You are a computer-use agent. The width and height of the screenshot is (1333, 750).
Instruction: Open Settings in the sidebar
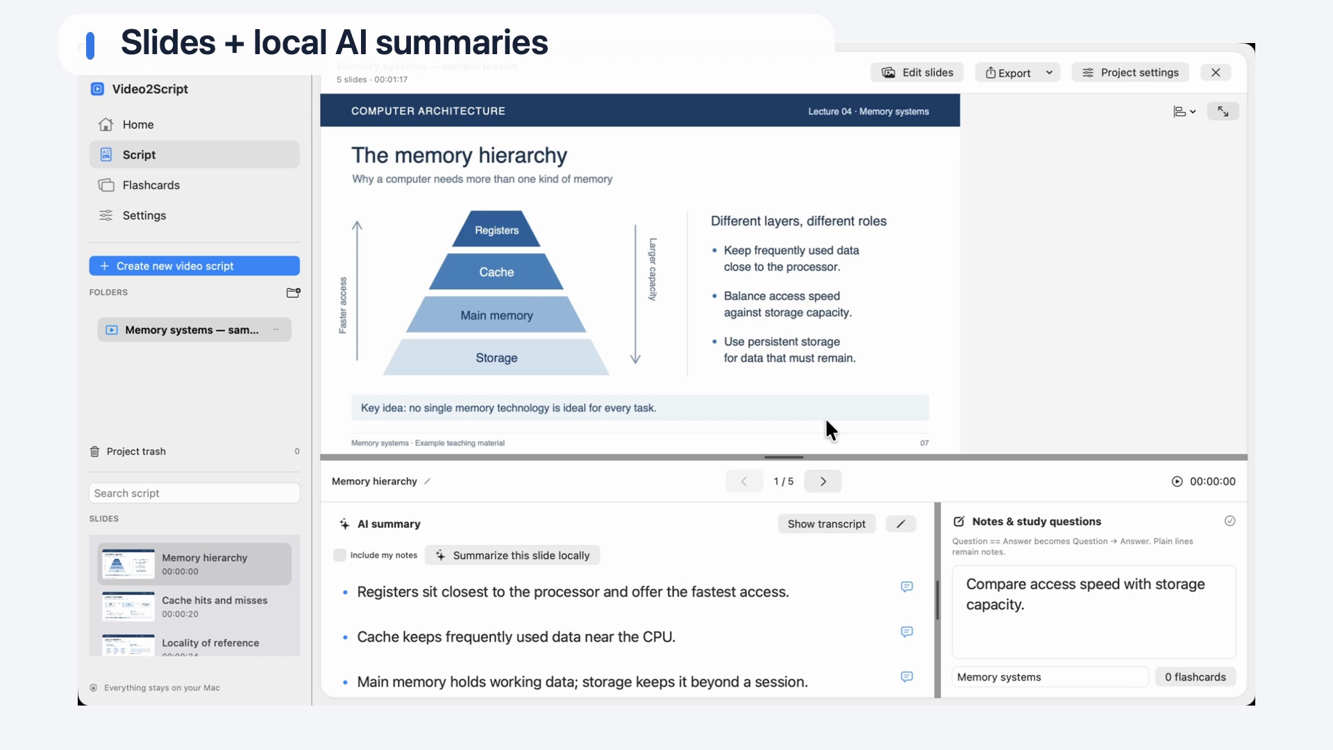coord(194,215)
